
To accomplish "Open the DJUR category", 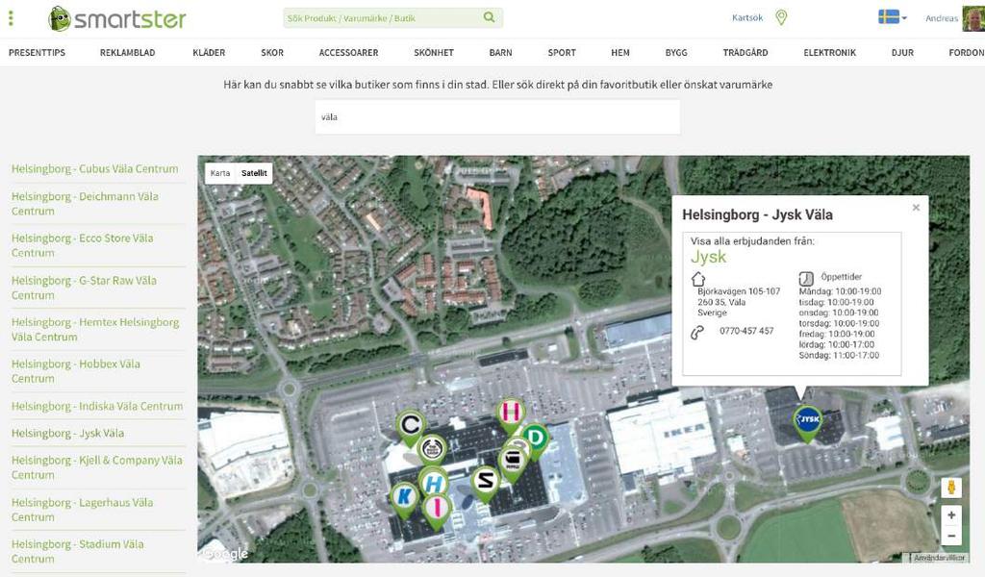I will tap(902, 53).
